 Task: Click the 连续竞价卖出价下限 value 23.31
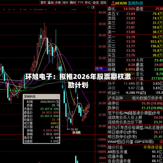click(158, 122)
